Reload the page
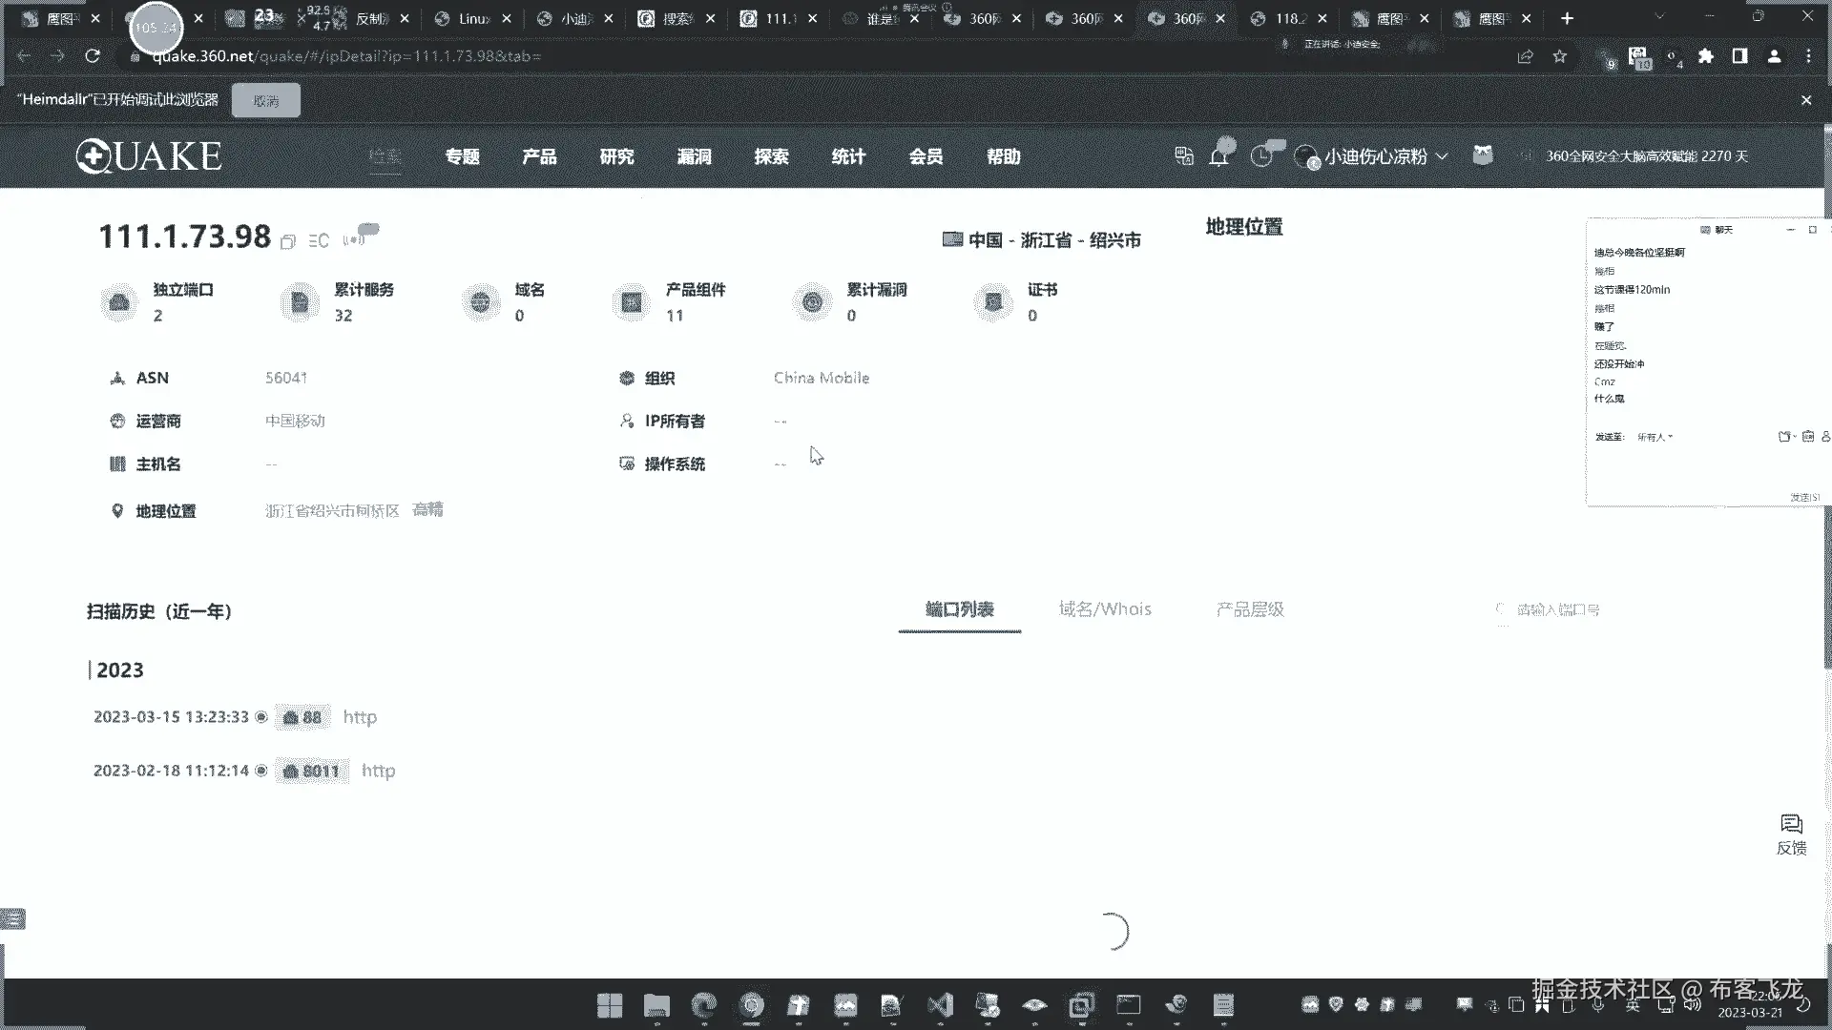Image resolution: width=1832 pixels, height=1030 pixels. [93, 56]
